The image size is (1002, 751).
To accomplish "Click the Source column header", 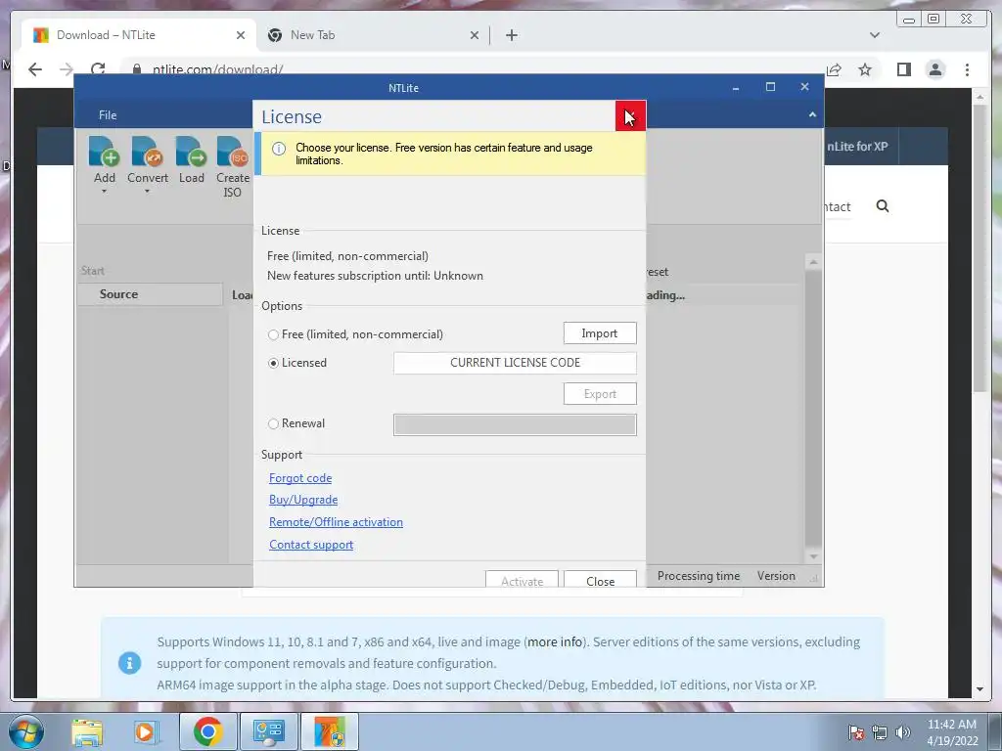I will click(x=150, y=294).
